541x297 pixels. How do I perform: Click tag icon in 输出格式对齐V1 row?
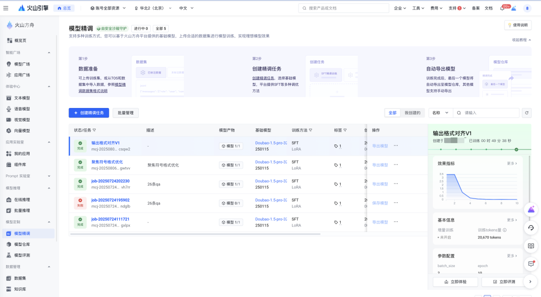(x=336, y=146)
